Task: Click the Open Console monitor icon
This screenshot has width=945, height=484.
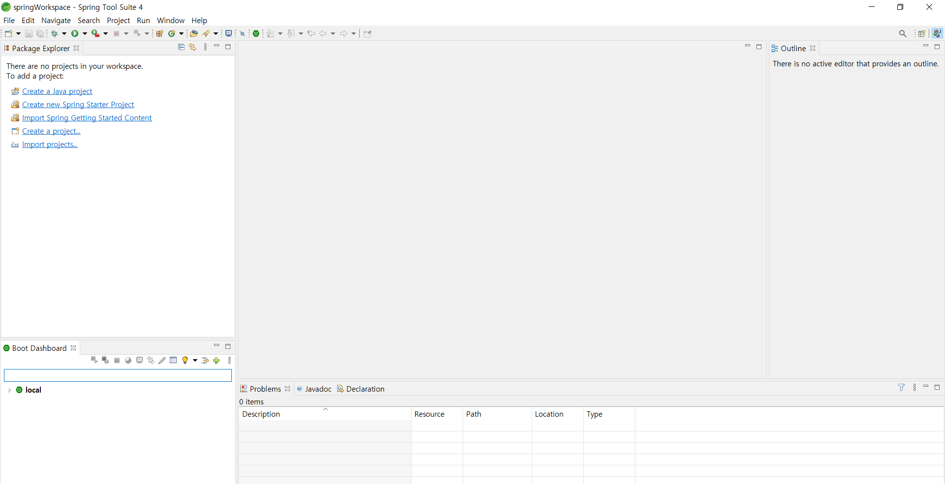Action: [x=229, y=33]
